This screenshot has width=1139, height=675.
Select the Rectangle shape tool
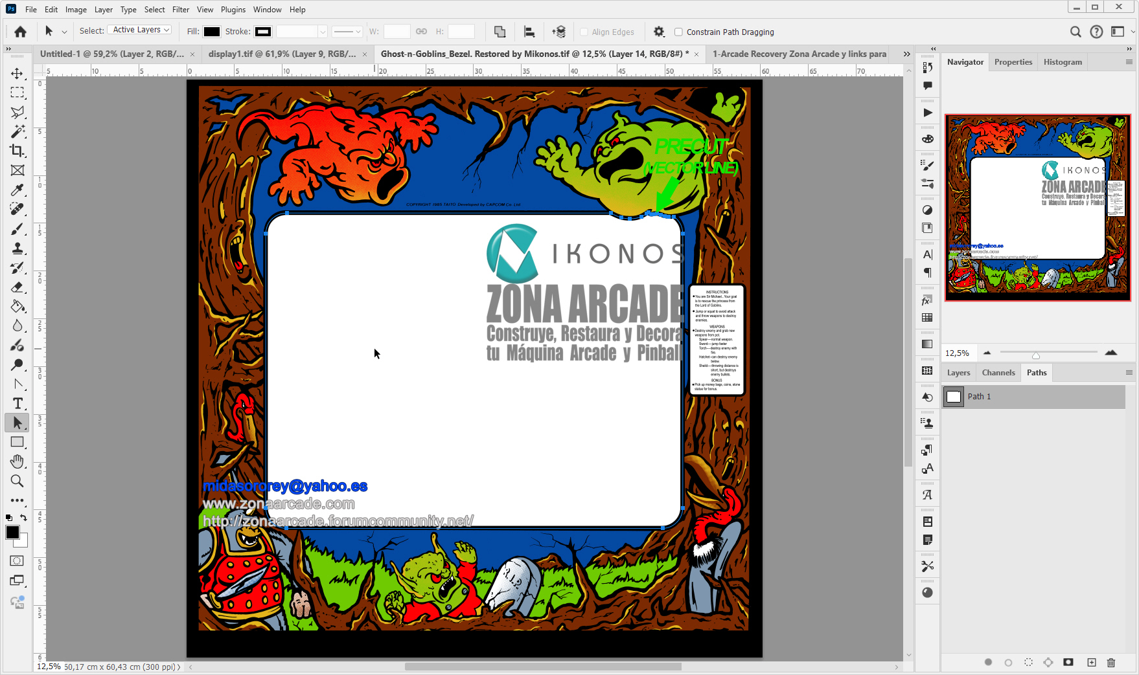pyautogui.click(x=17, y=442)
